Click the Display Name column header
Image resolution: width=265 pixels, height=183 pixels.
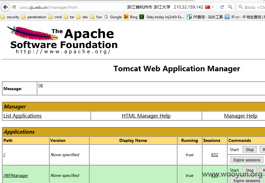point(133,140)
